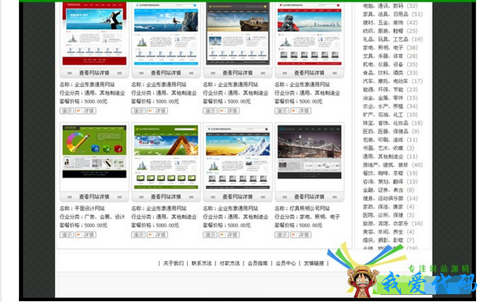Click the 查看网站详情 button under the night bridge thumbnail
Screen dimensions: 491x302
point(310,197)
